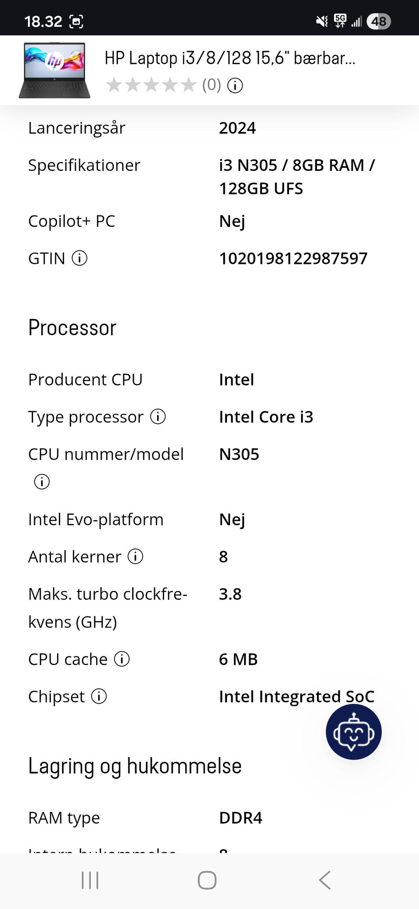Show info for CPU nummer/model
Viewport: 419px width, 909px height.
click(42, 482)
